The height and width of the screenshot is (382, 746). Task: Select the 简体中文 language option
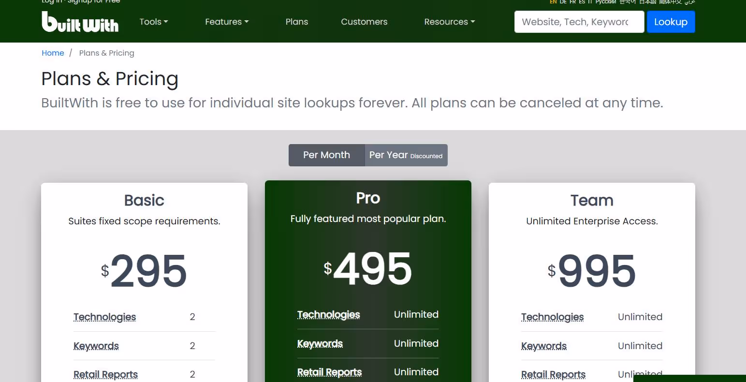(x=669, y=2)
